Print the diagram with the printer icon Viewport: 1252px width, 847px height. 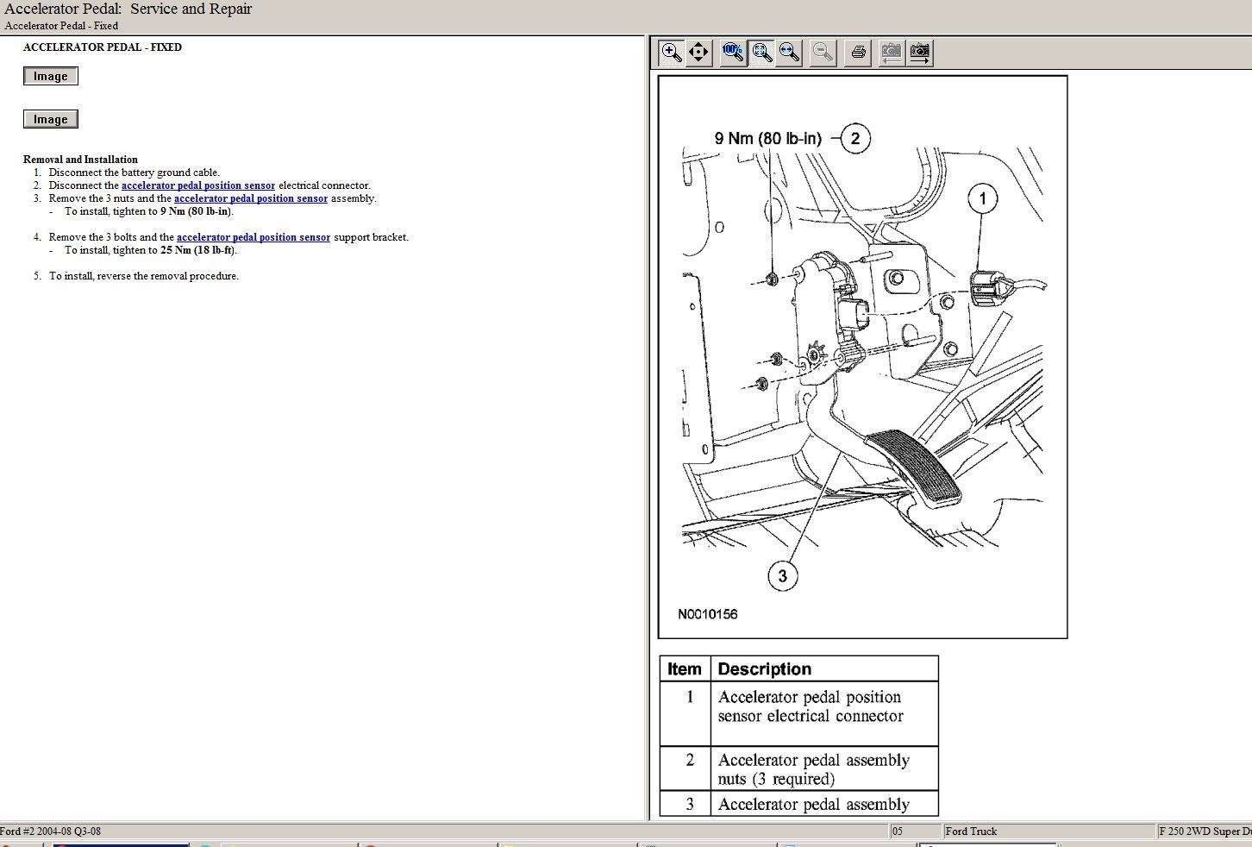click(858, 53)
